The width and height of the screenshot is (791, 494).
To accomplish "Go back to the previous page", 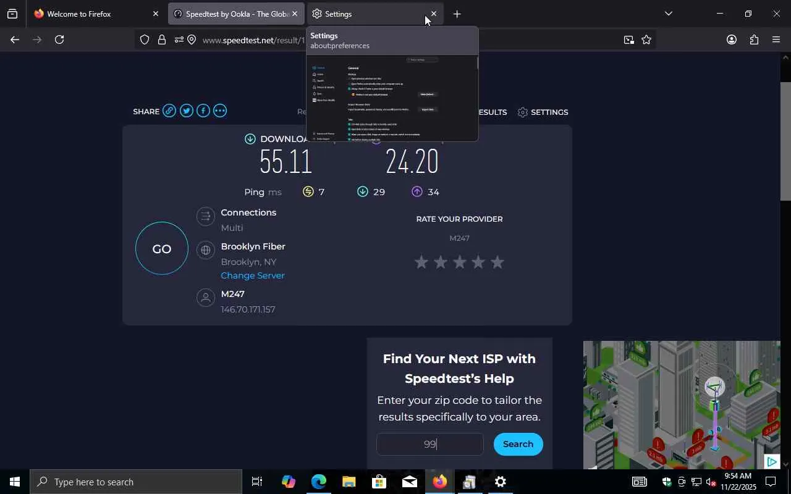I will click(x=15, y=40).
